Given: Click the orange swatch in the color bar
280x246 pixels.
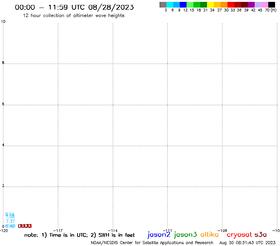Looking at the screenshot, I should pyautogui.click(x=224, y=5).
